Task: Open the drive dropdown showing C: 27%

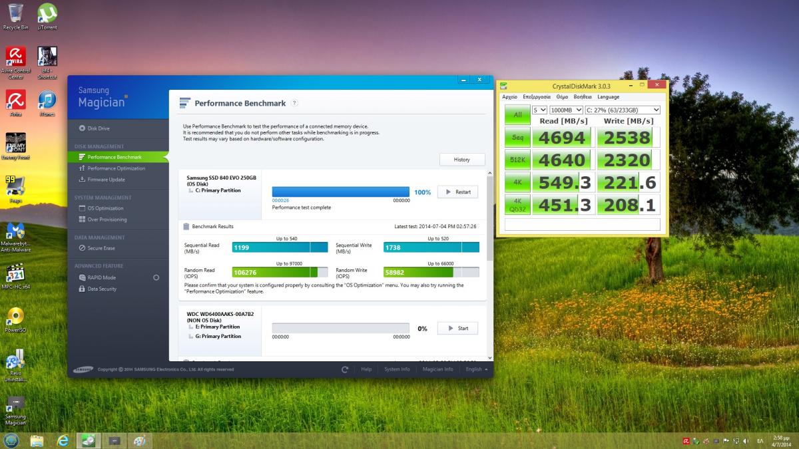Action: tap(622, 110)
